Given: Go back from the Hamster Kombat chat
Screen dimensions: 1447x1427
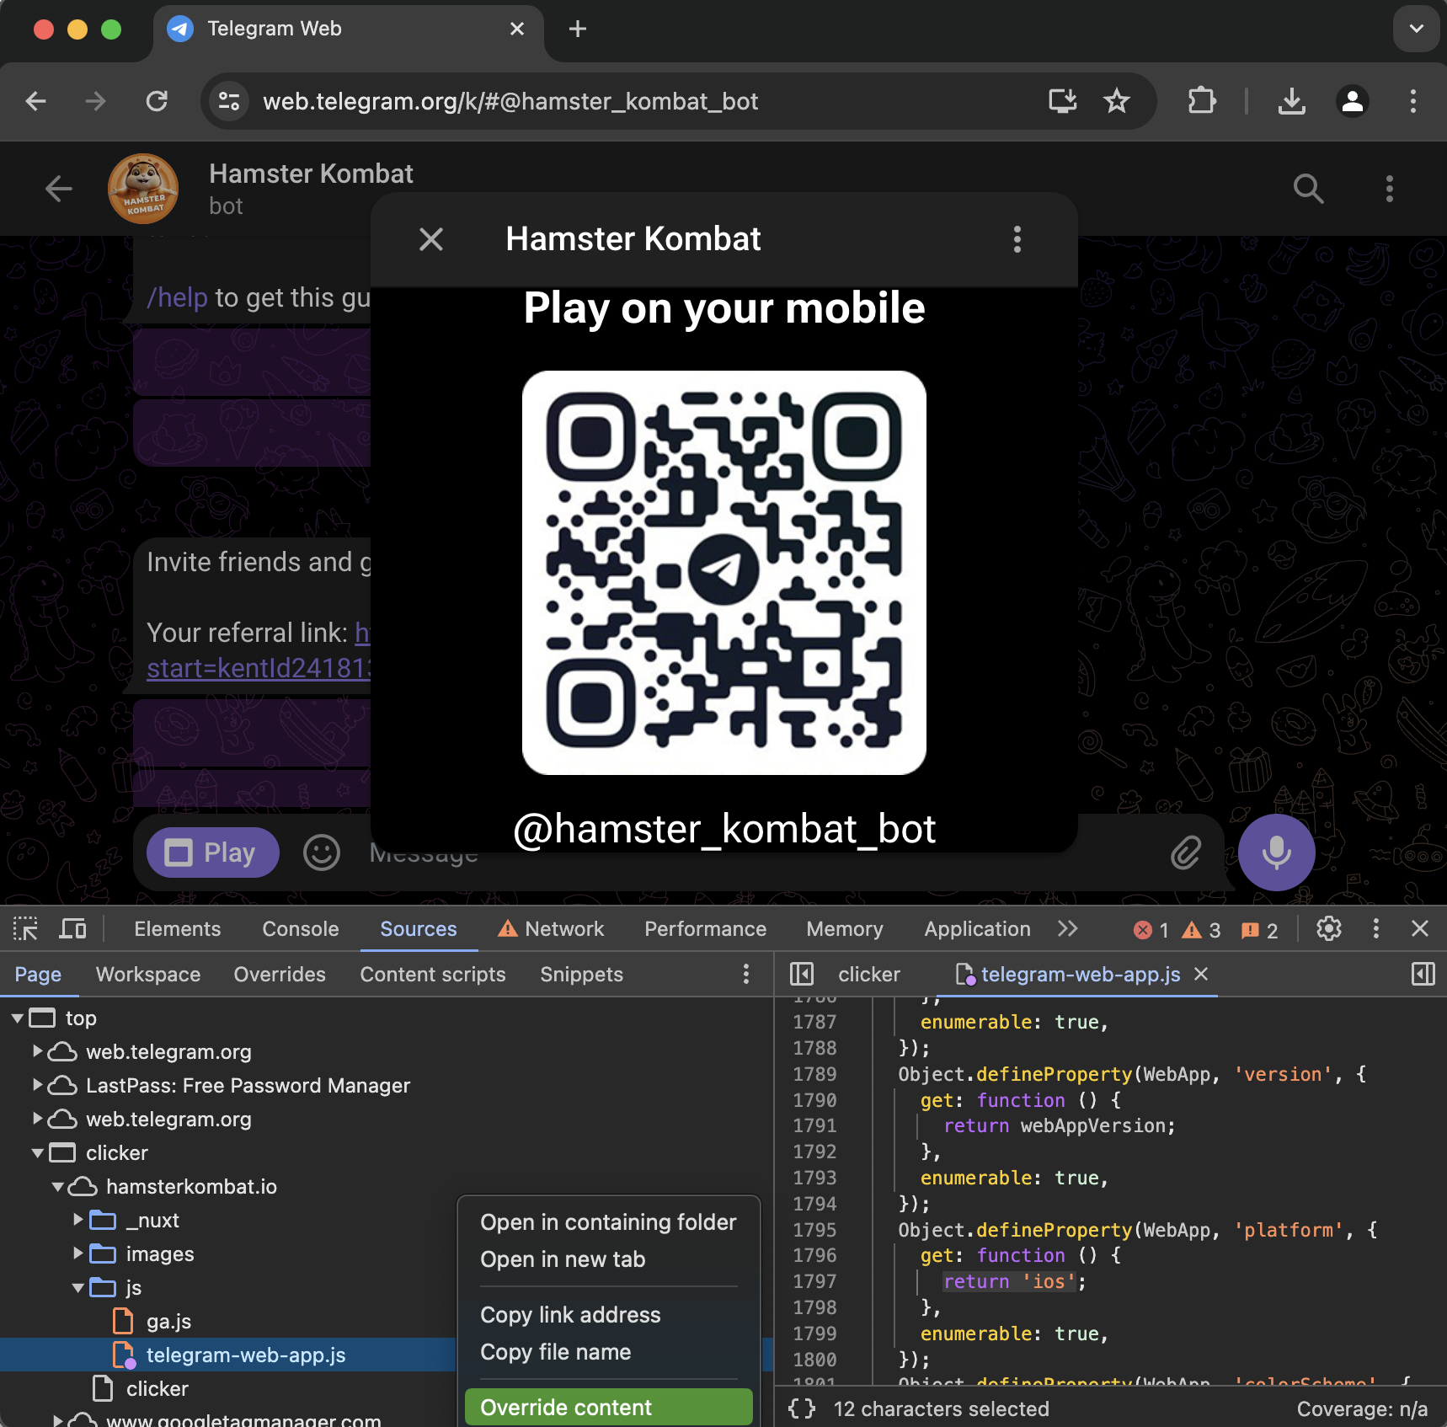Looking at the screenshot, I should pyautogui.click(x=59, y=189).
